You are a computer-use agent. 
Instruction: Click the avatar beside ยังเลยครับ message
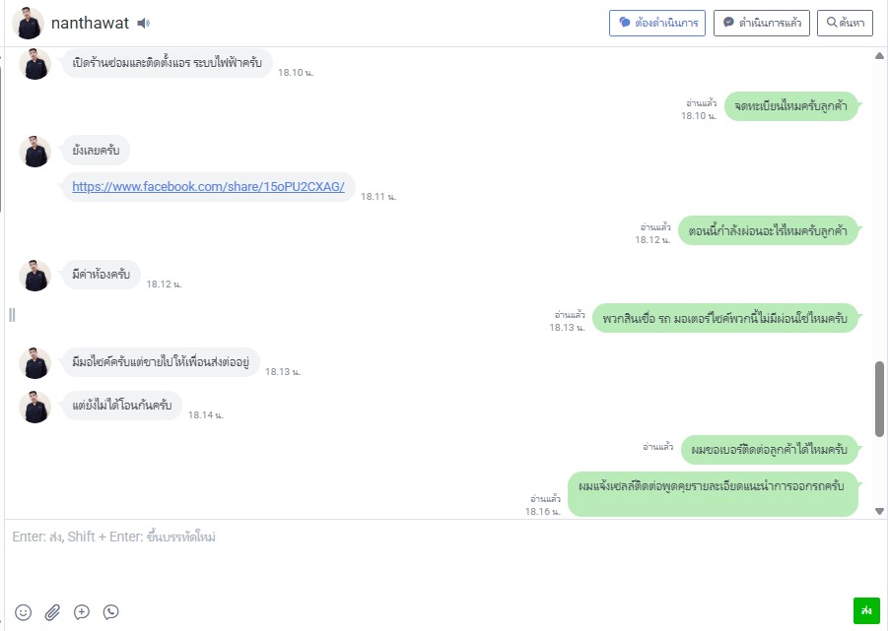34,152
